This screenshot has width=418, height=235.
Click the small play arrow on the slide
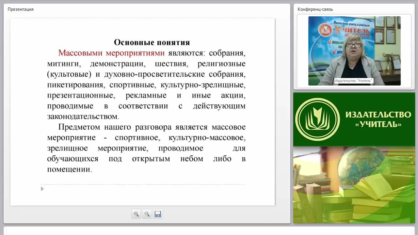point(42,189)
